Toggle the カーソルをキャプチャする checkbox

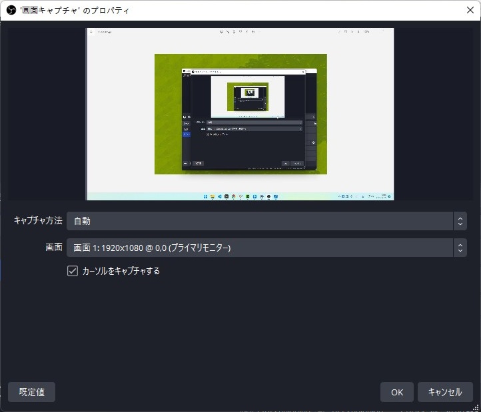(x=73, y=271)
